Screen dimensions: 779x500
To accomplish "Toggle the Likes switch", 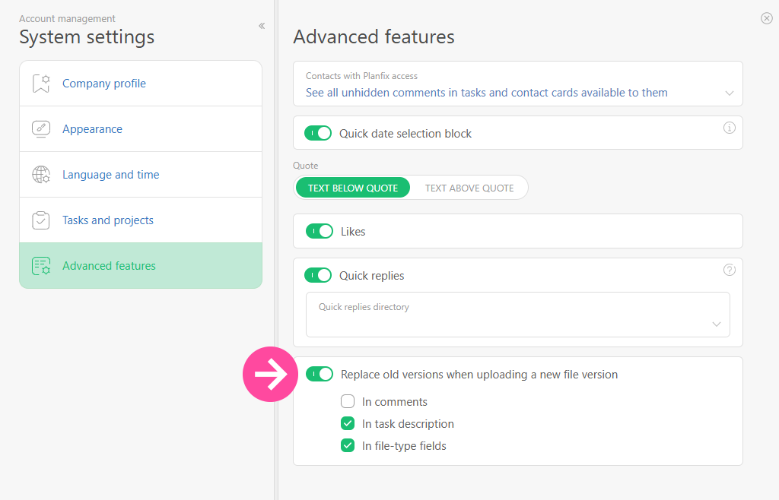I will click(320, 231).
